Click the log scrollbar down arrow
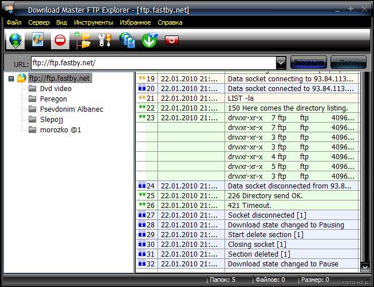 365,268
